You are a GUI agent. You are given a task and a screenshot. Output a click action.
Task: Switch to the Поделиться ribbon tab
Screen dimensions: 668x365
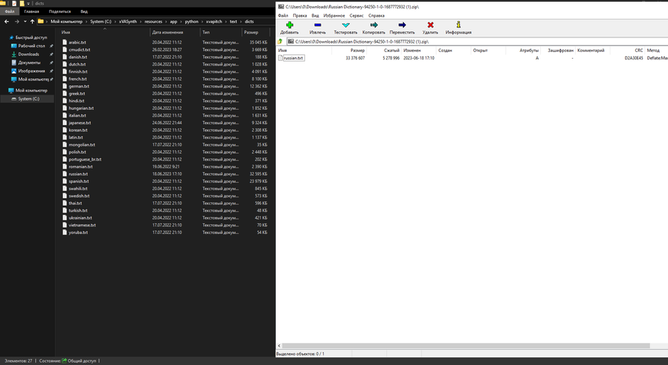coord(59,11)
